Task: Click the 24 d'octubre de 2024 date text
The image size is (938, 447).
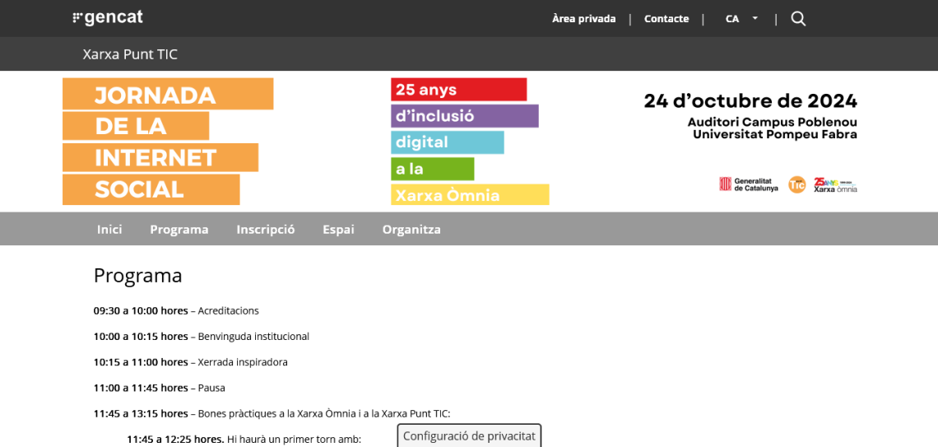Action: [x=750, y=101]
